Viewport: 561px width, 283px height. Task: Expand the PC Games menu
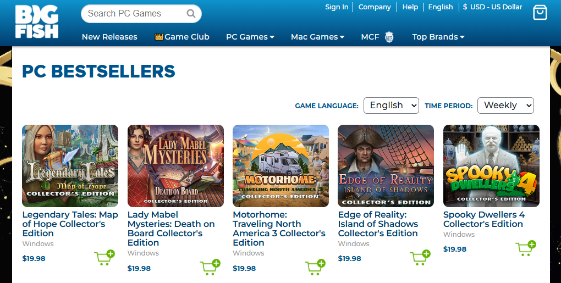[x=250, y=37]
